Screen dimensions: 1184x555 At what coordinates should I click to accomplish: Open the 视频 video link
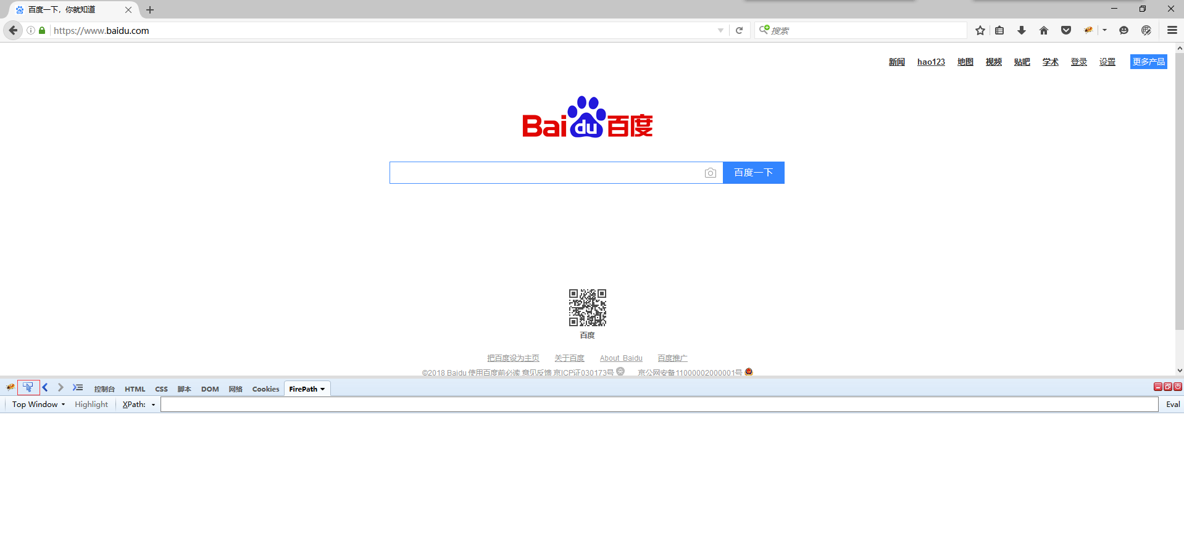pos(994,62)
